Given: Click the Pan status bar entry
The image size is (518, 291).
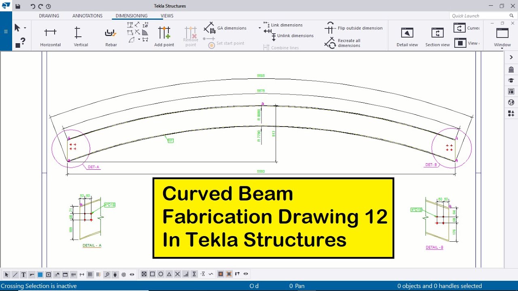Looking at the screenshot, I should [x=297, y=286].
